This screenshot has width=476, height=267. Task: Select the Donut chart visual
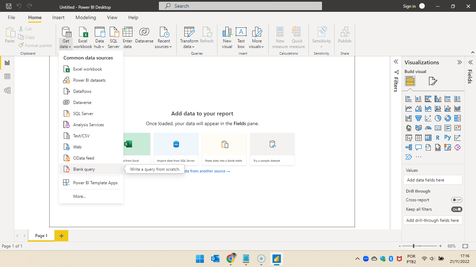click(448, 118)
